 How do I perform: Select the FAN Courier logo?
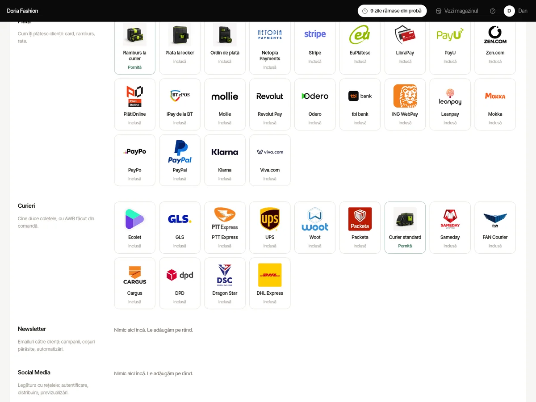pyautogui.click(x=495, y=219)
